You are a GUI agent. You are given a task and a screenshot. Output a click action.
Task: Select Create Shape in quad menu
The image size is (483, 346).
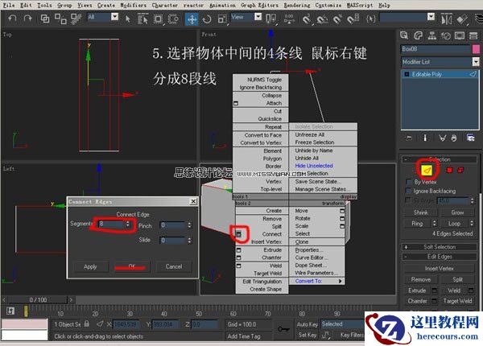[x=266, y=290]
